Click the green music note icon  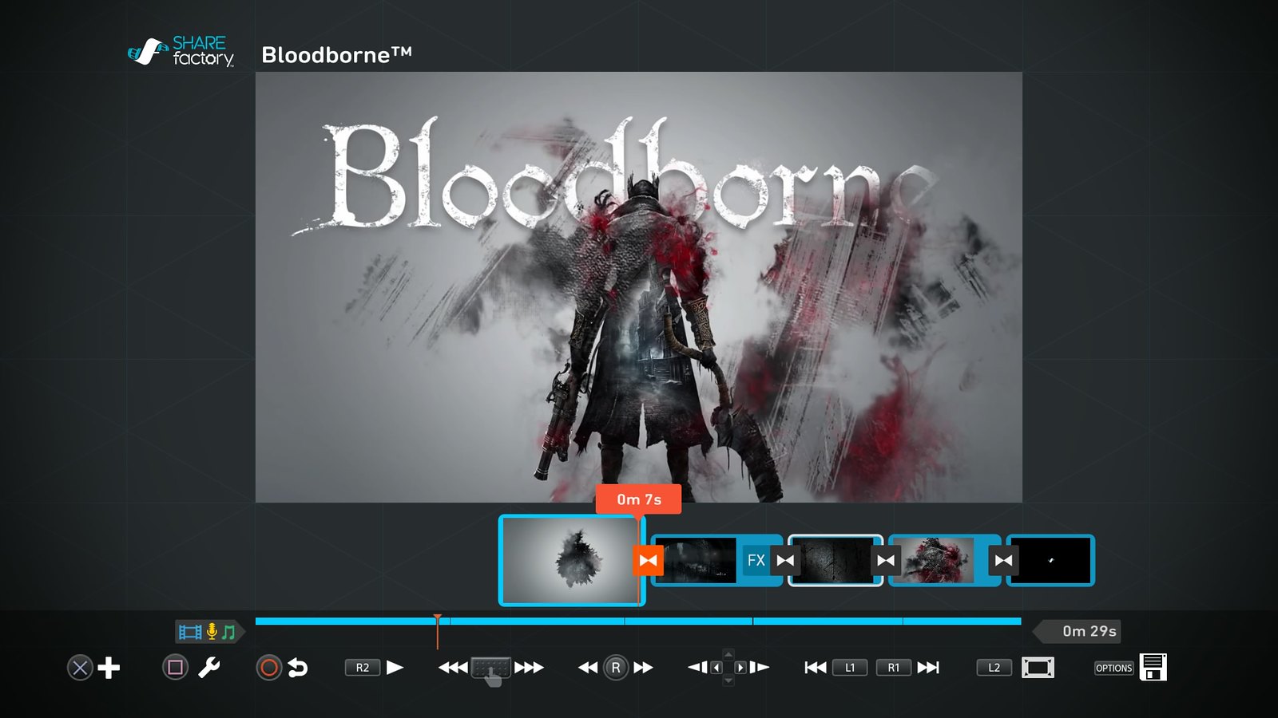pyautogui.click(x=228, y=633)
